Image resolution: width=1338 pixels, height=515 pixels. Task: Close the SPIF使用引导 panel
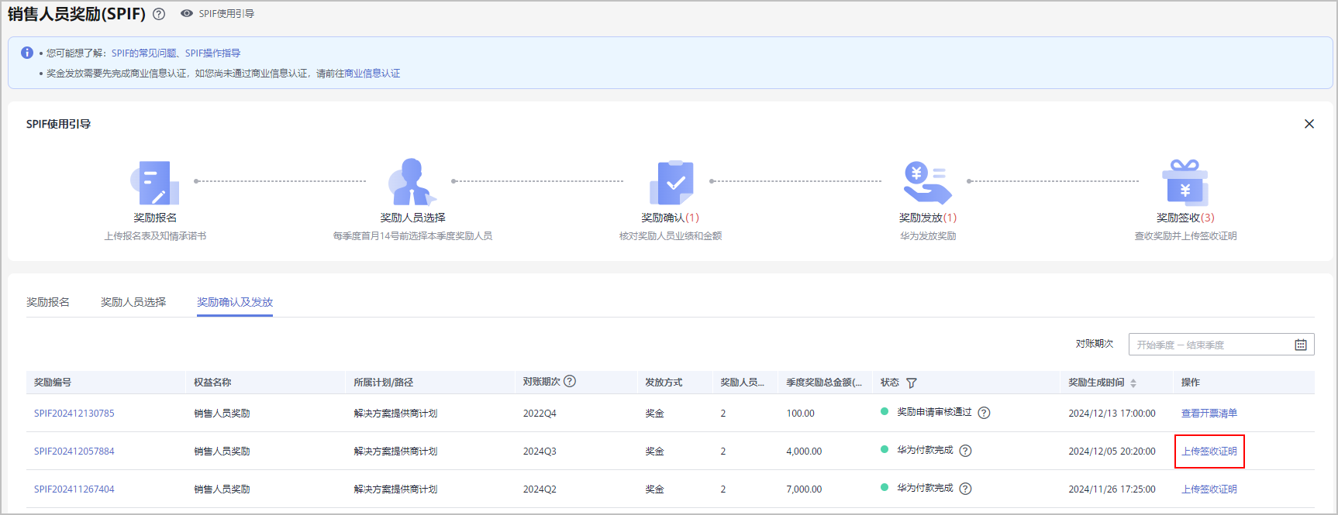point(1309,124)
